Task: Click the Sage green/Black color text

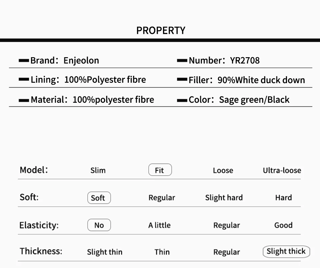Action: tap(254, 100)
